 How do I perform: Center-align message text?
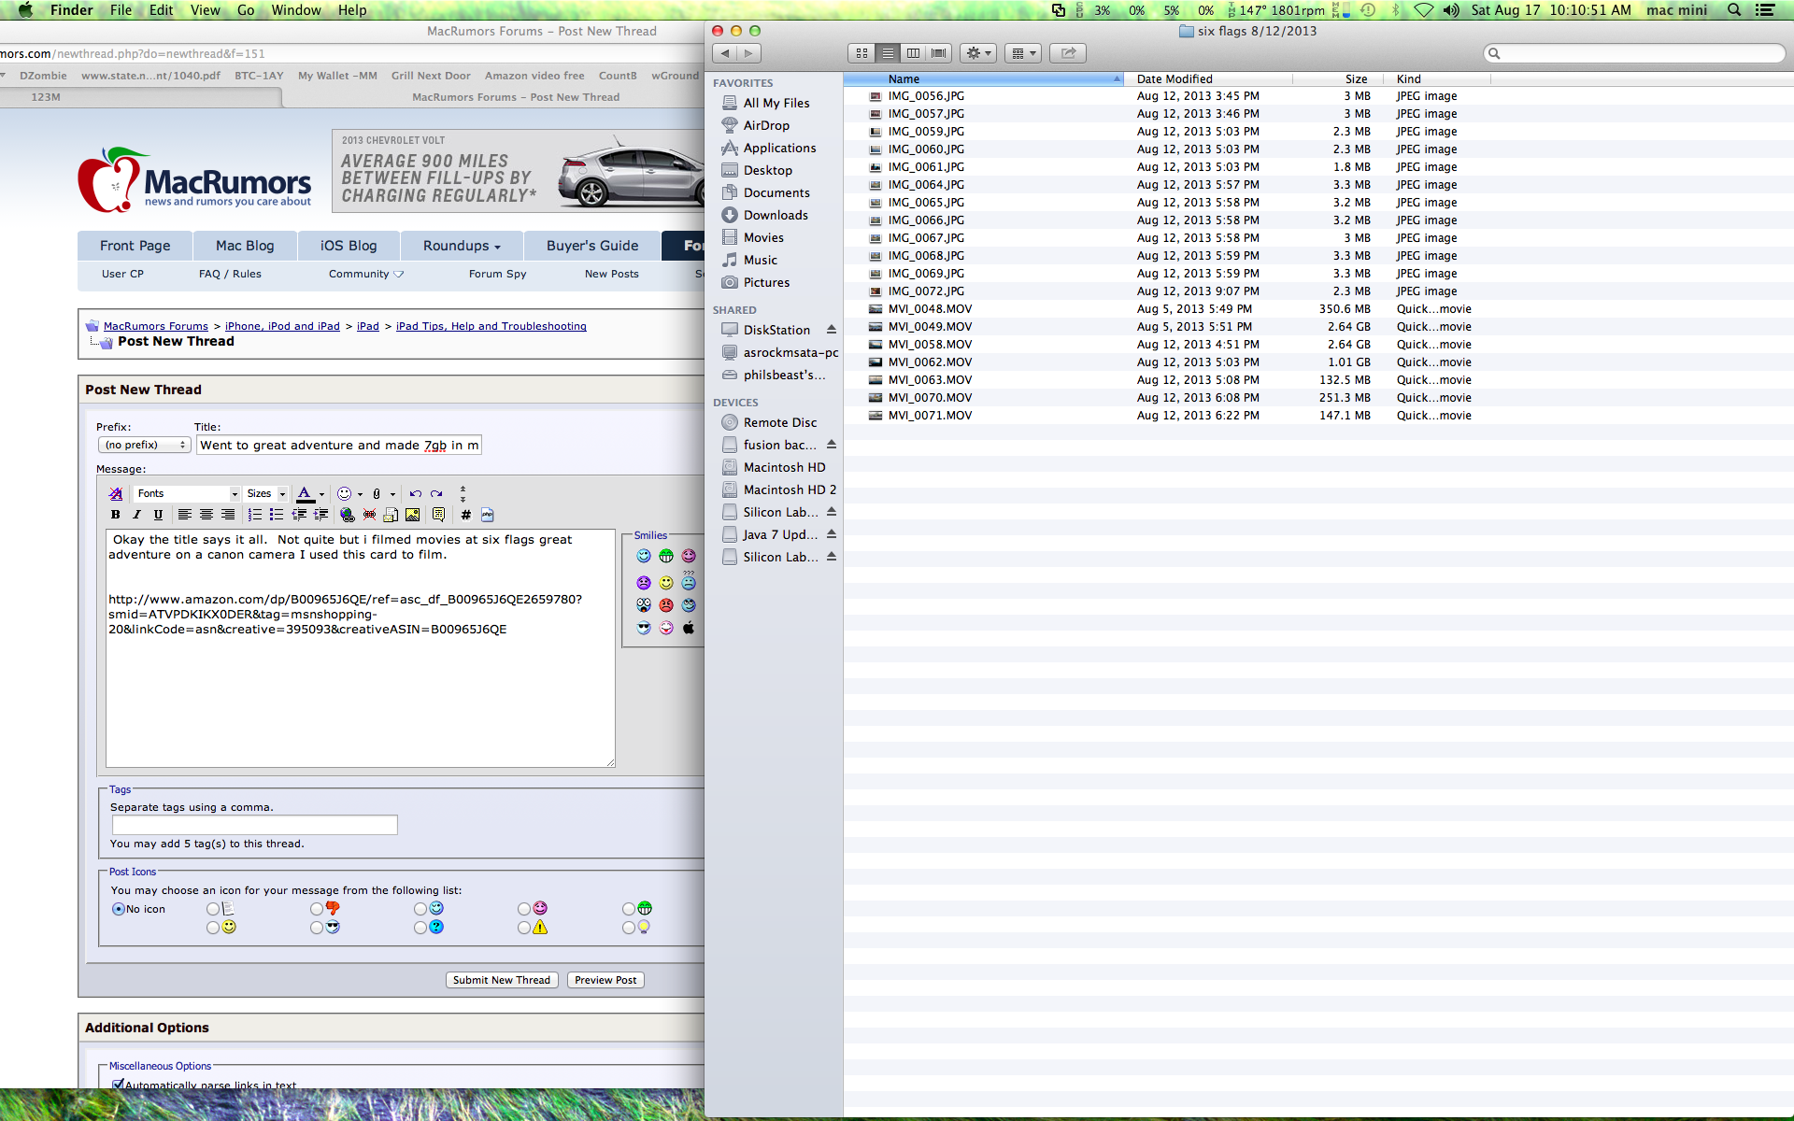tap(206, 515)
